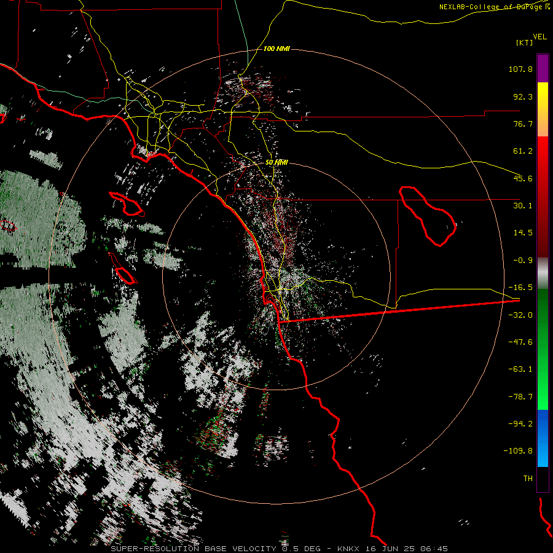Select the -0.9 legend value
The height and width of the screenshot is (553, 553).
[x=523, y=261]
